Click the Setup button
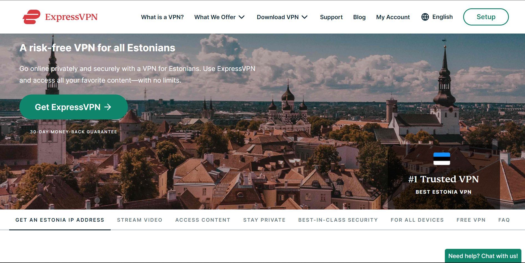Image resolution: width=525 pixels, height=263 pixels. 486,17
